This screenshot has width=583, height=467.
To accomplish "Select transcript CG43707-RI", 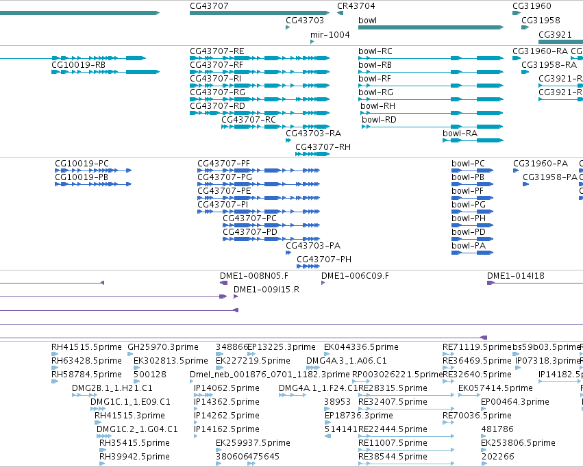I will pos(215,79).
